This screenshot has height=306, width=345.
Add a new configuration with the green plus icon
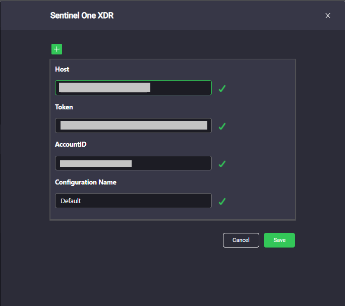coord(57,49)
